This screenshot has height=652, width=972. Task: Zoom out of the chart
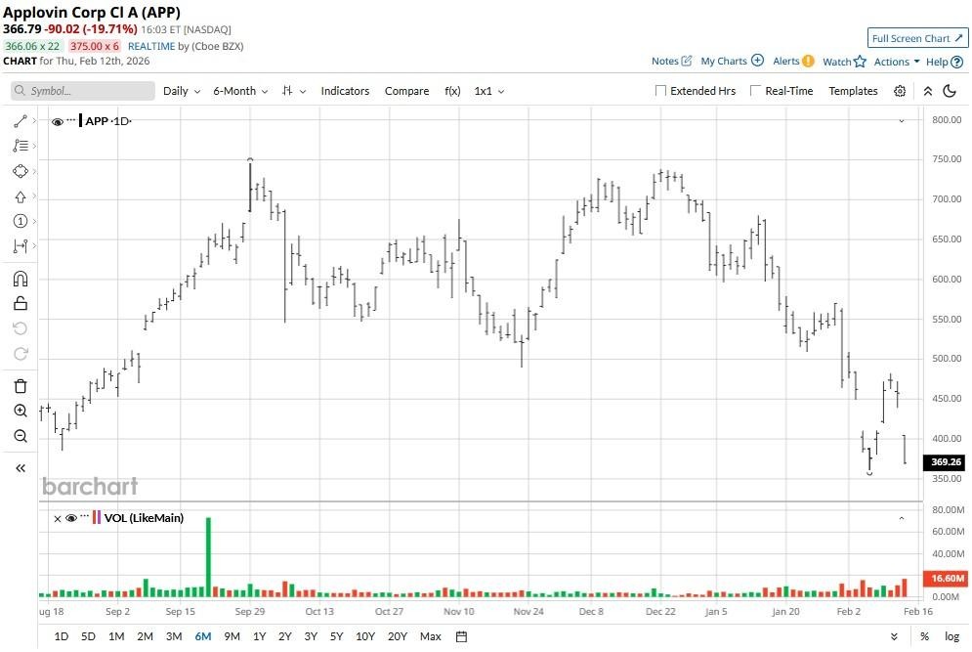[20, 436]
